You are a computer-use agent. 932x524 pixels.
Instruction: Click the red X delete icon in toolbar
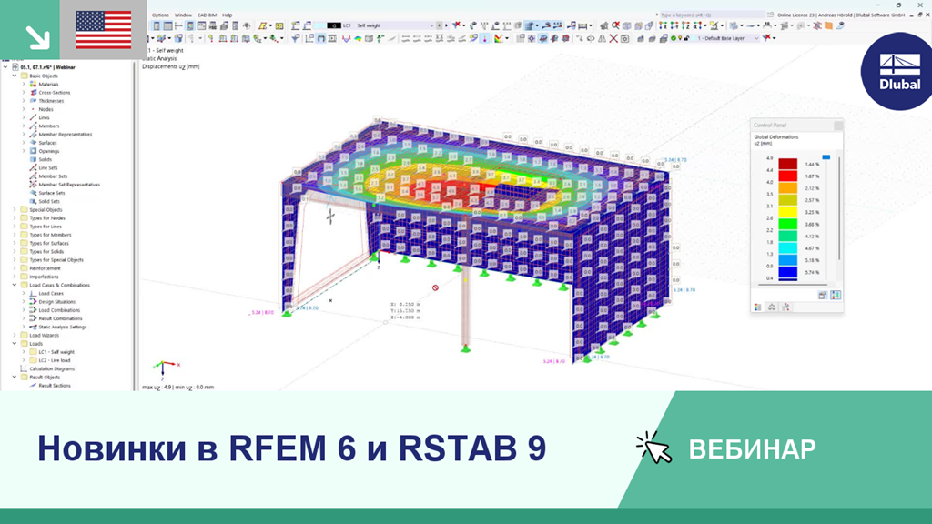tap(613, 38)
